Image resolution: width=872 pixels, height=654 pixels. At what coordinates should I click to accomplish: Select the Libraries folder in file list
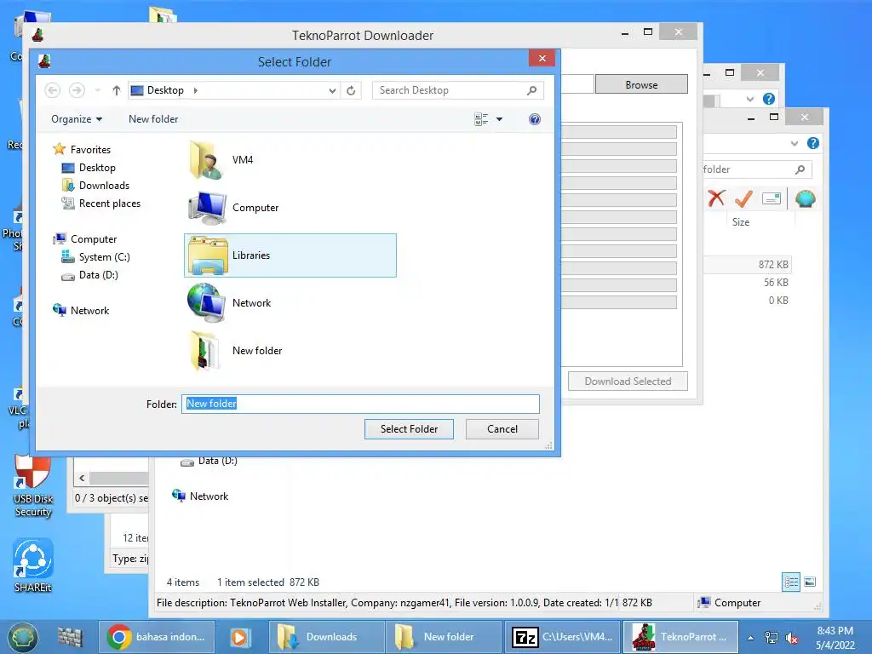click(290, 255)
